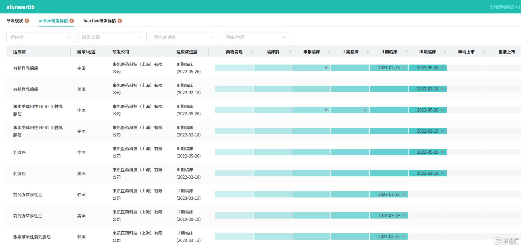Screen dimensions: 521x247
Task: Click the afuresertib title in header
Action: (20, 7)
